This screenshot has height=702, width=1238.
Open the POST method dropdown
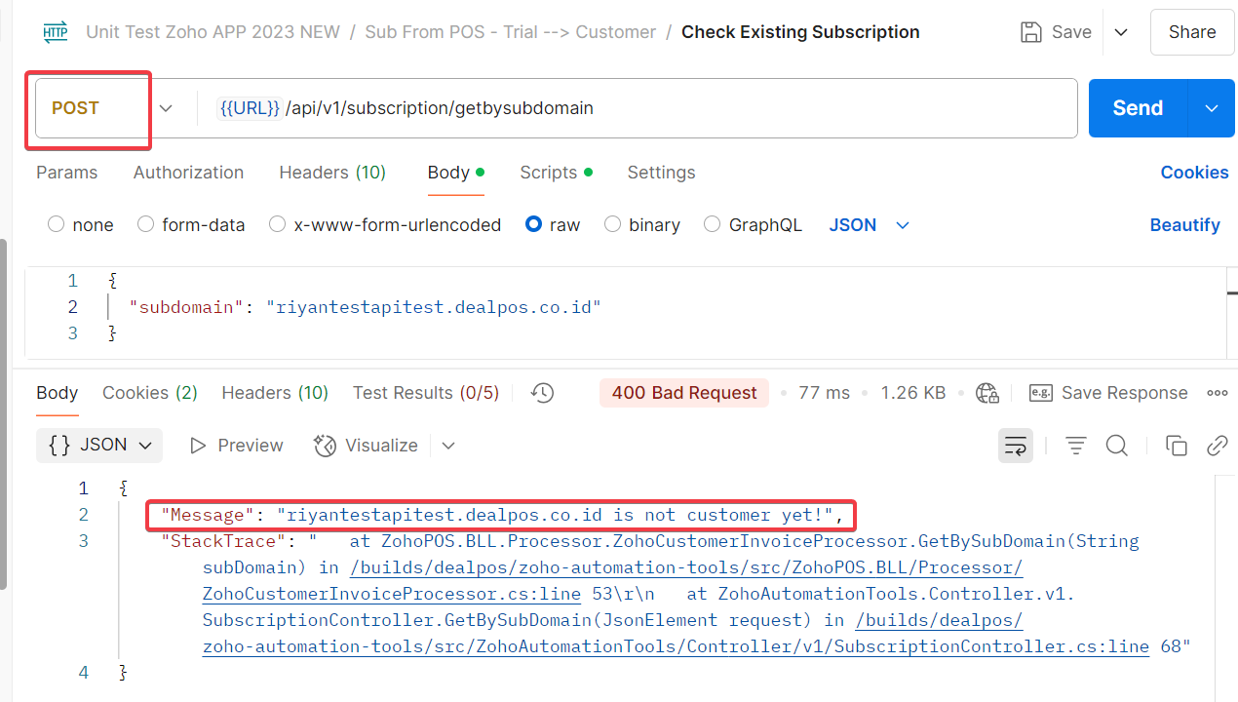[x=166, y=108]
